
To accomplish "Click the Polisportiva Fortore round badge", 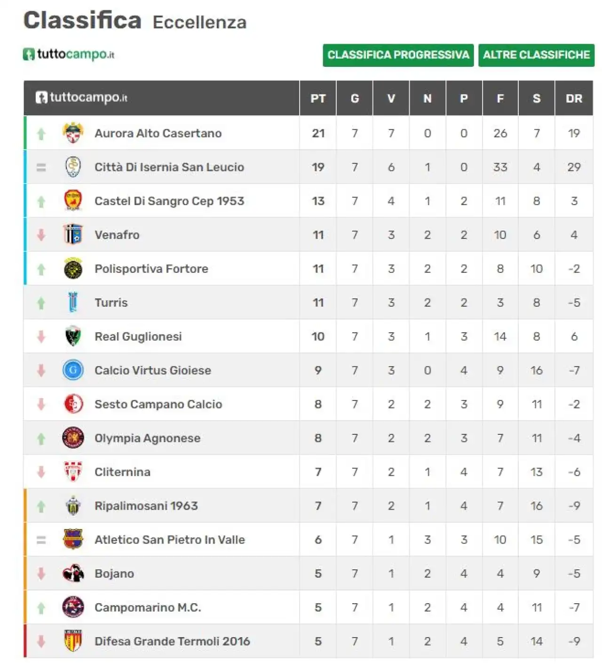I will pyautogui.click(x=73, y=269).
